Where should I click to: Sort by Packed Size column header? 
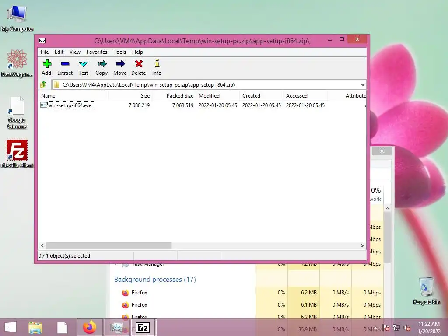click(x=174, y=96)
